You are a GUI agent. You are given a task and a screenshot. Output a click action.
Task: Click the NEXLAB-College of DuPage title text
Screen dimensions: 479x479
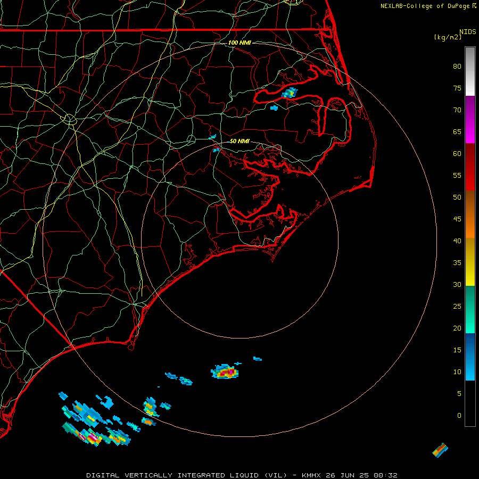[x=426, y=6]
